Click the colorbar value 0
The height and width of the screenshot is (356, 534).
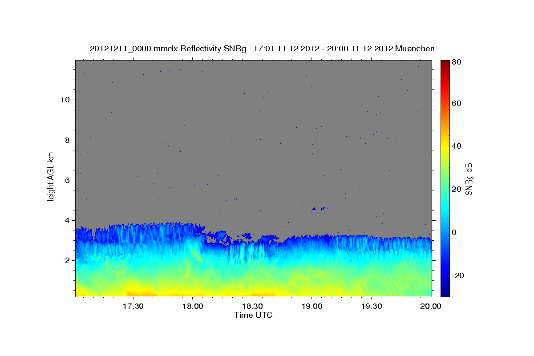click(454, 232)
